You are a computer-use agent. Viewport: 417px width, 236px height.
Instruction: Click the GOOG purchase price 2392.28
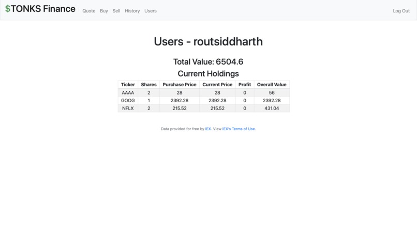pos(180,100)
